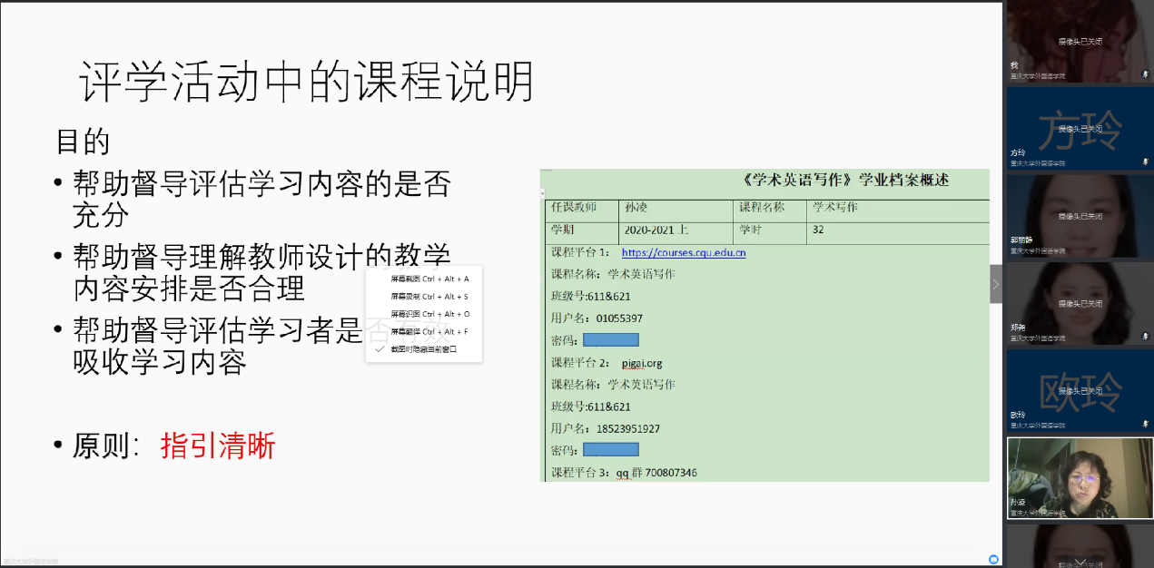Click the pigai.org platform text
The width and height of the screenshot is (1154, 568).
[x=642, y=363]
